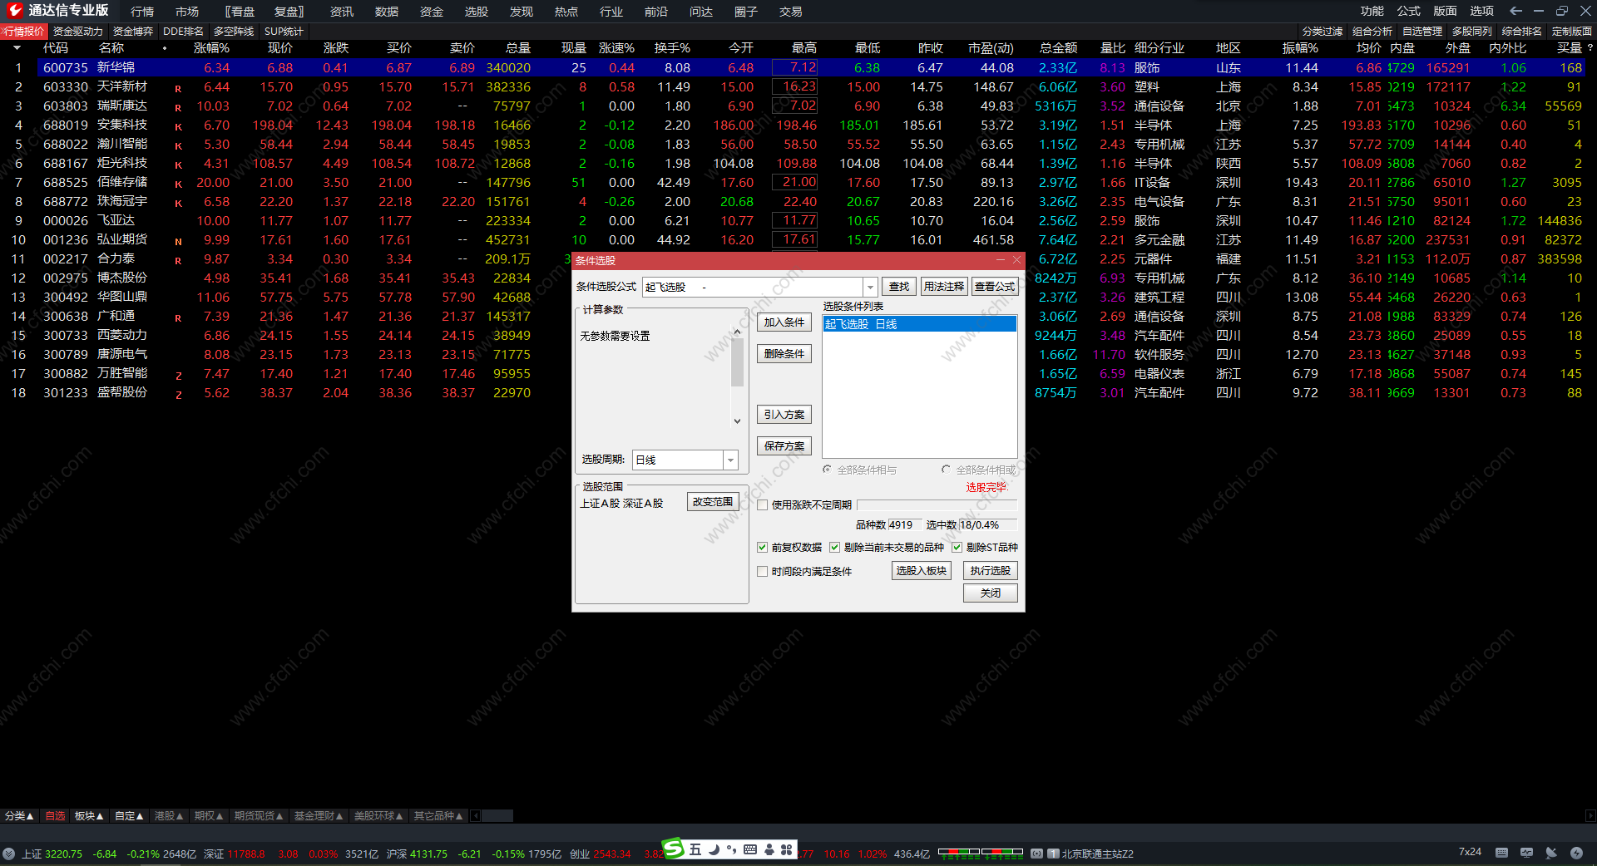Minimize the 条件选股 dialog

[x=1002, y=260]
